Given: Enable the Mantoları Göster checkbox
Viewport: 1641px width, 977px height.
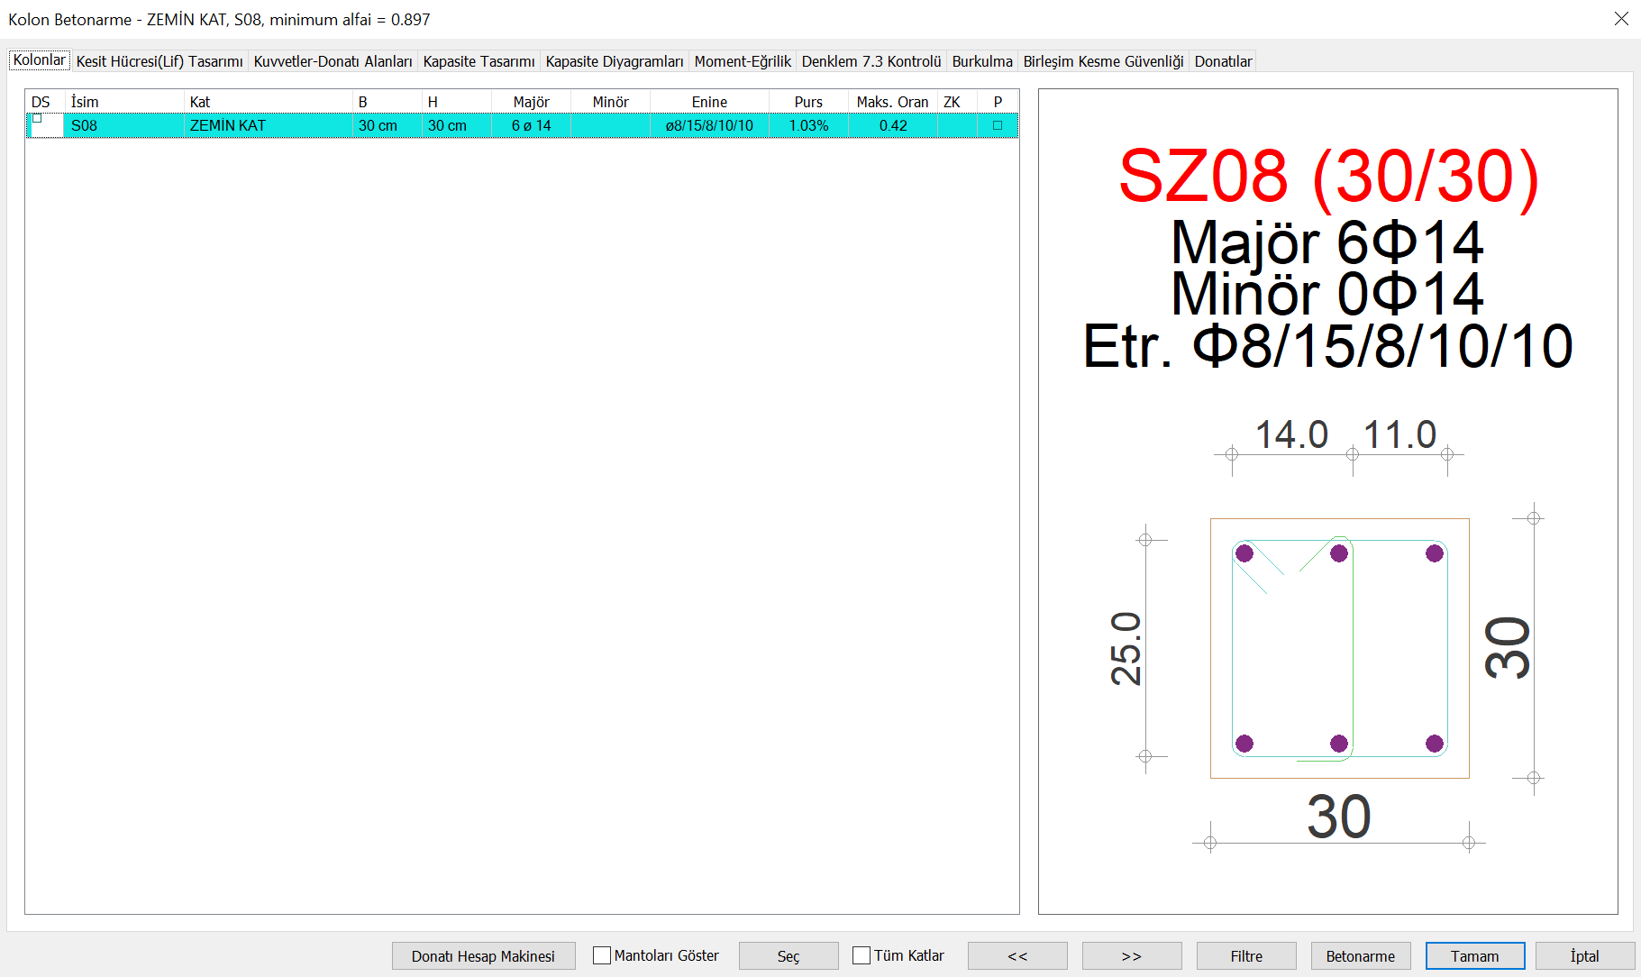Looking at the screenshot, I should pos(602,955).
